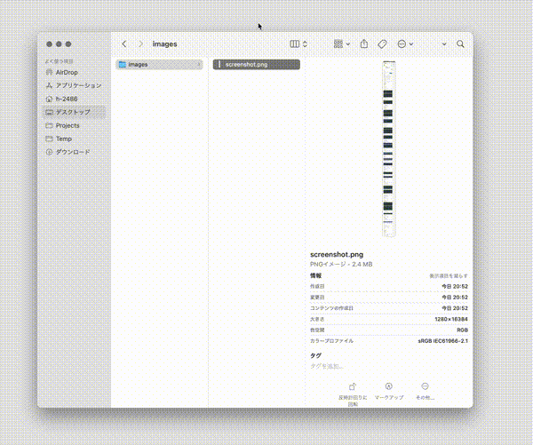533x445 pixels.
Task: Click the Share toolbar icon
Action: click(364, 44)
